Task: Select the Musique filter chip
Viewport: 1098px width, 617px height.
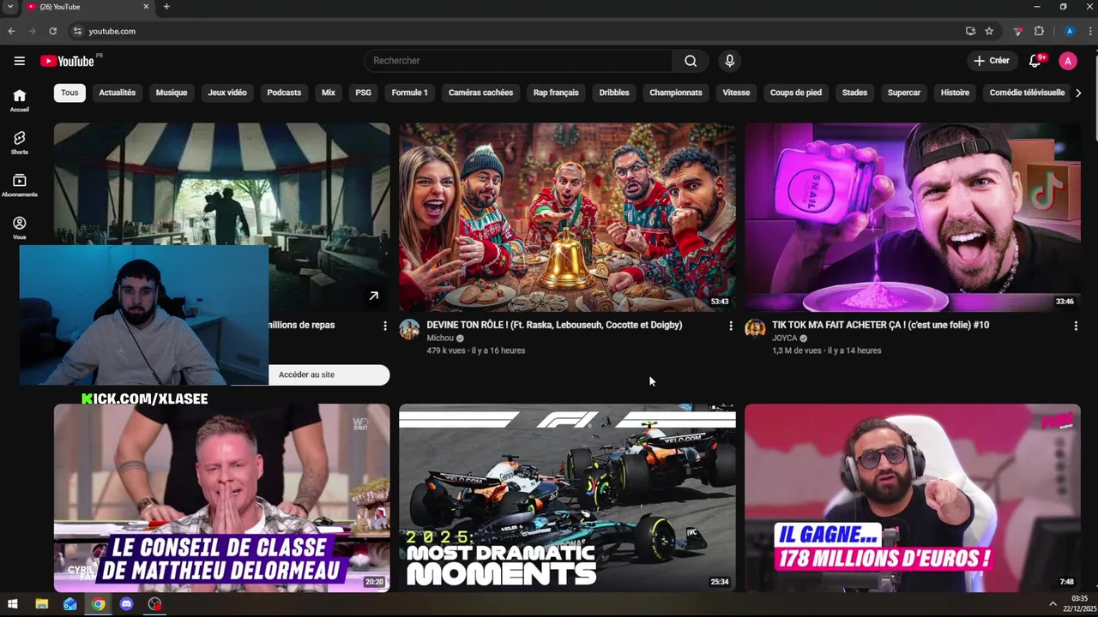Action: pyautogui.click(x=172, y=93)
